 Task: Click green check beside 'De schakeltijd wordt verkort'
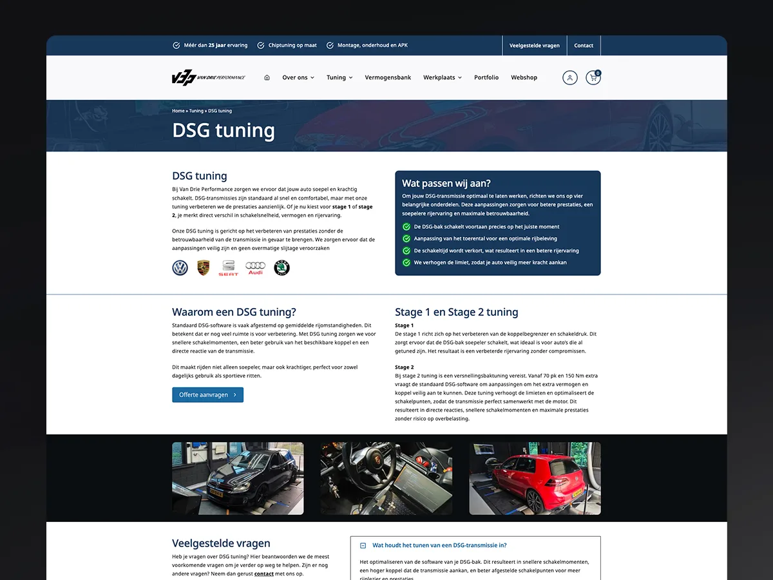[406, 251]
